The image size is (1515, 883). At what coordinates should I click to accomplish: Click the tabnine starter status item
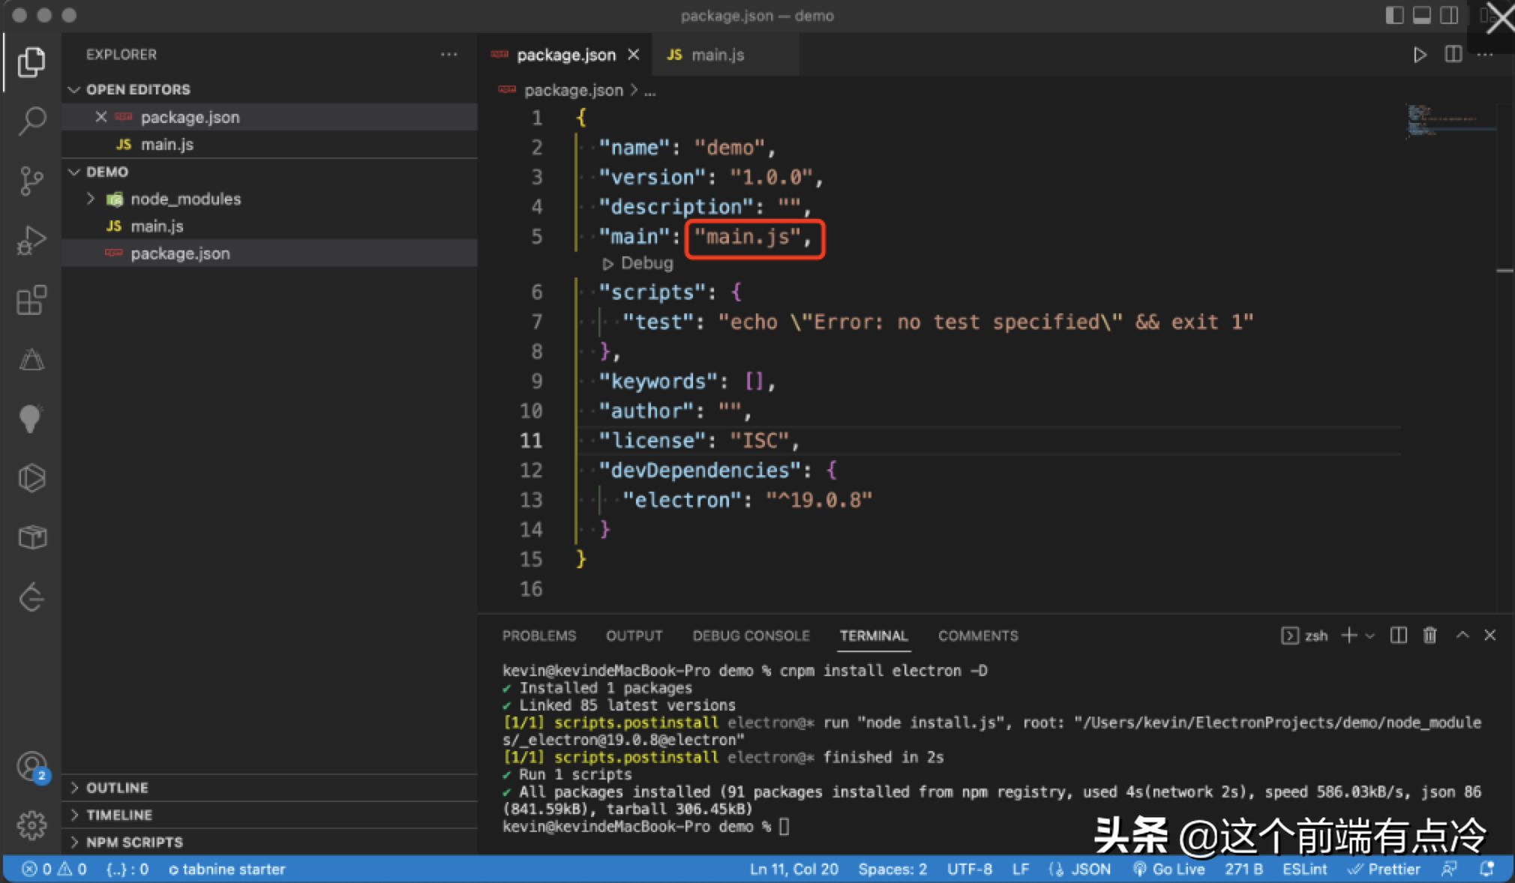click(x=226, y=869)
